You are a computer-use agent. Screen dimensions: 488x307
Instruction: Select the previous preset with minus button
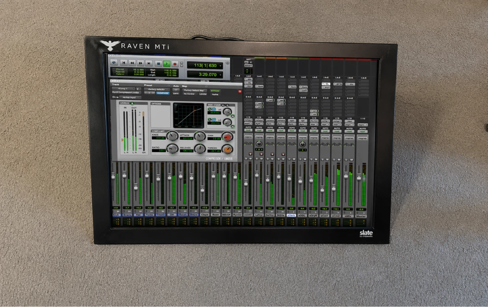(x=146, y=93)
